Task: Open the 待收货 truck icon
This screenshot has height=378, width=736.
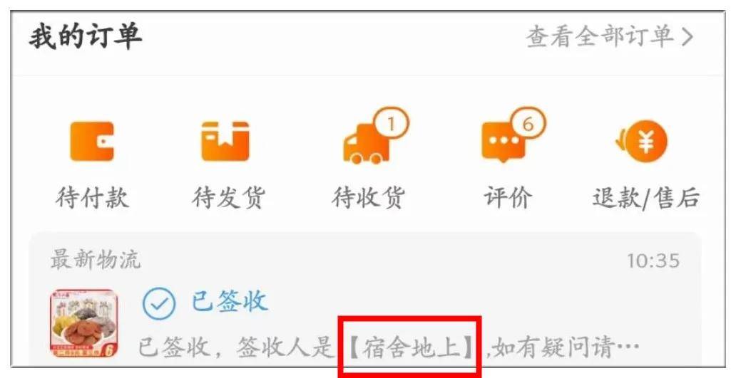Action: click(367, 144)
